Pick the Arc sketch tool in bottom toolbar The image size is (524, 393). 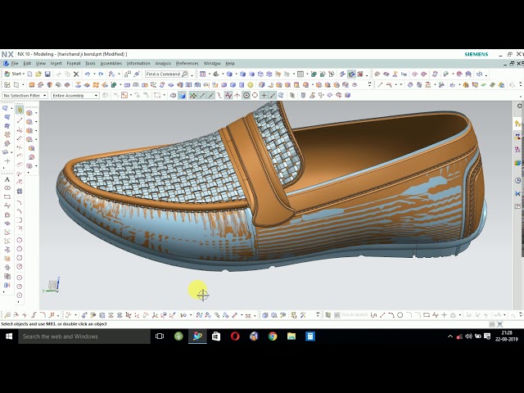391,314
